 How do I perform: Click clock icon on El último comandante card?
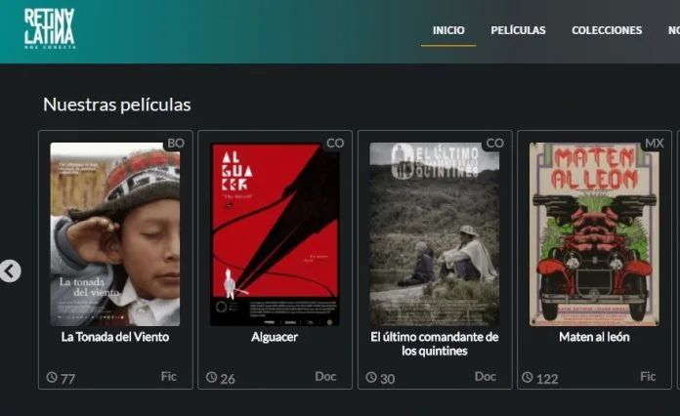371,377
